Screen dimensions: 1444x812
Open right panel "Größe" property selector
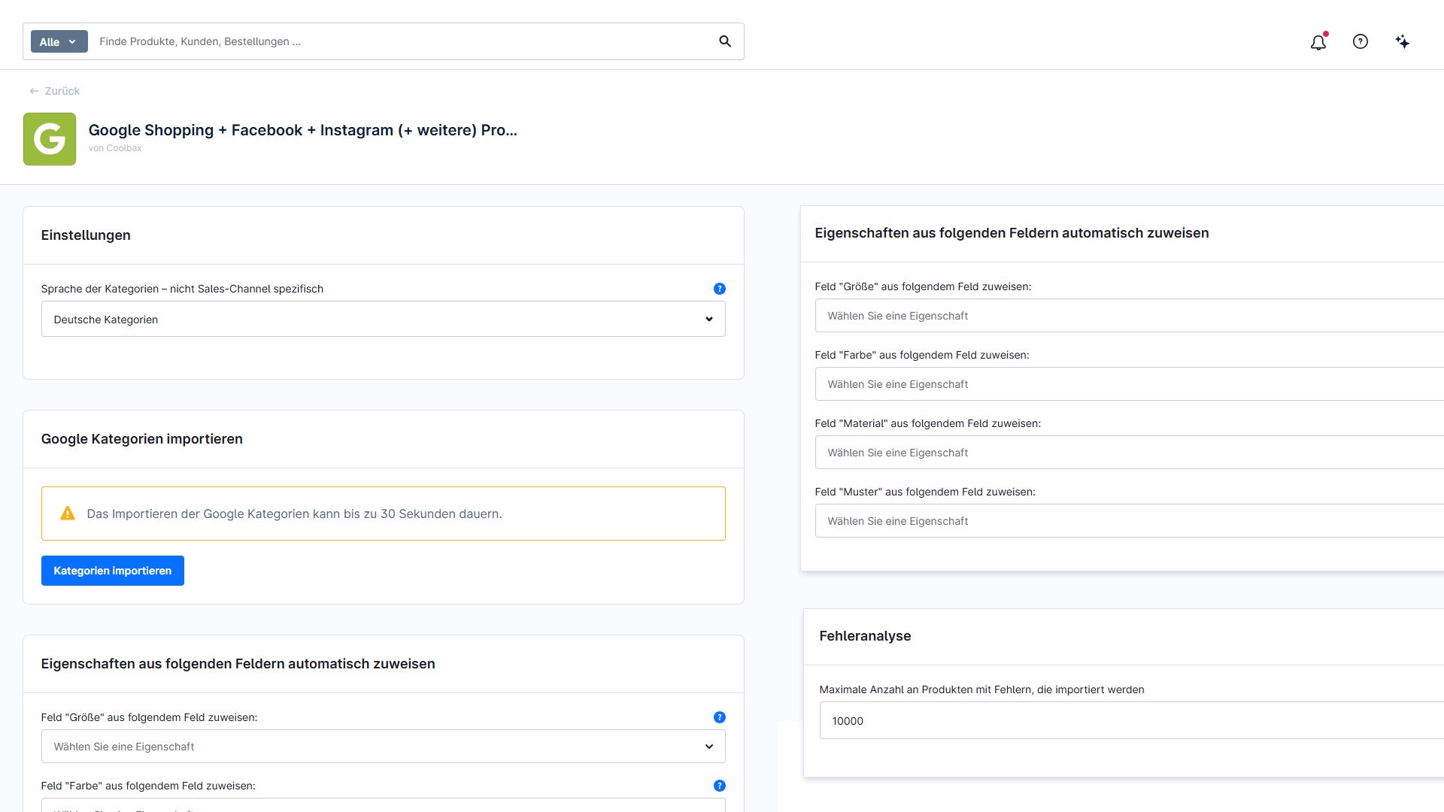1130,316
